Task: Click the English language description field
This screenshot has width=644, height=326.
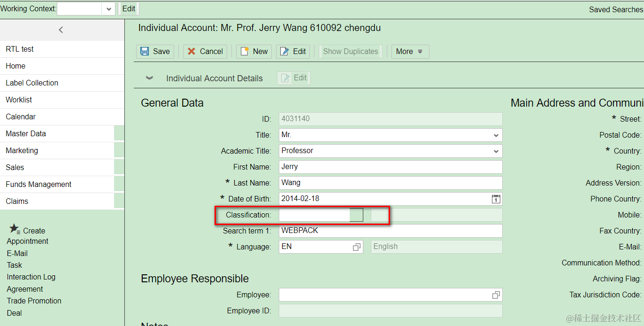Action: pyautogui.click(x=437, y=247)
